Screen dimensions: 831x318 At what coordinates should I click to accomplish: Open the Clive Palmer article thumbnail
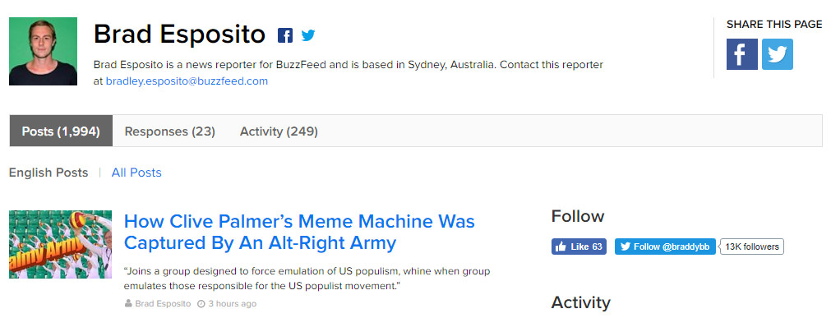pyautogui.click(x=61, y=244)
